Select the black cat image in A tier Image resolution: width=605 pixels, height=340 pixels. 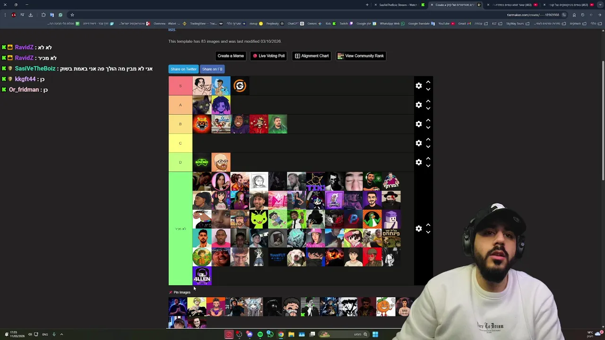202,105
